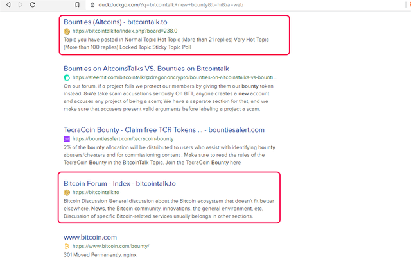Image resolution: width=411 pixels, height=260 pixels.
Task: Open the Bounties (Altcoins) - bitcointalk.to result
Action: [x=116, y=22]
